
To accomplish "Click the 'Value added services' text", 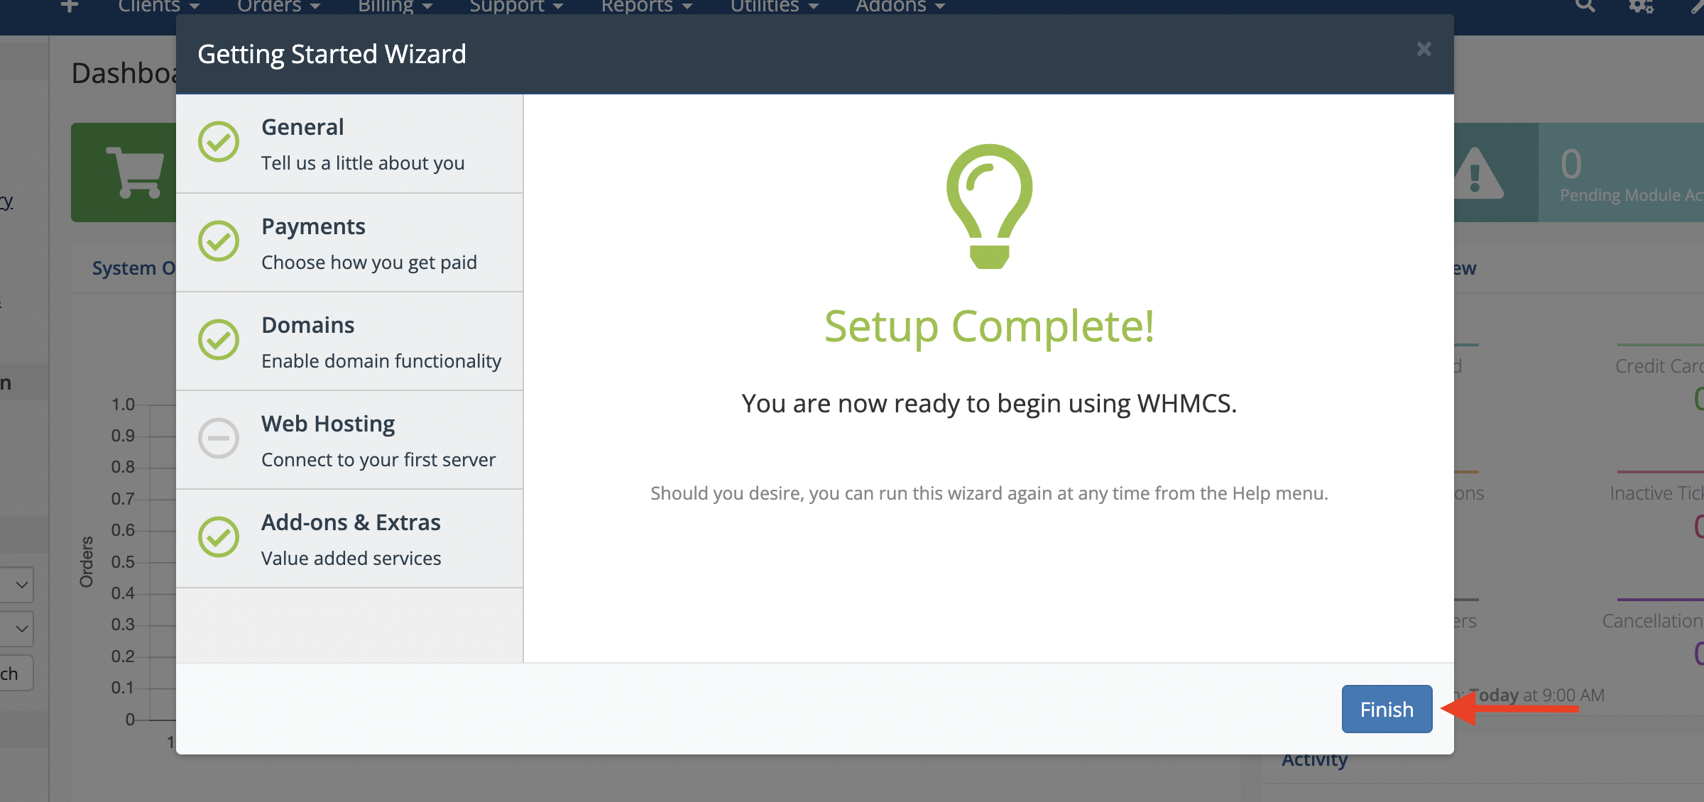I will [351, 559].
